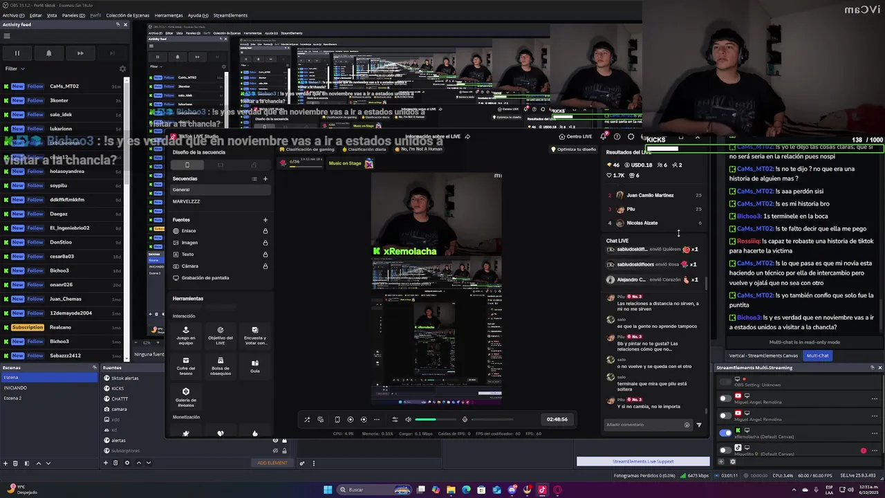Add a new source in Fuentes
Viewport: 885px width, 498px height.
pos(106,463)
